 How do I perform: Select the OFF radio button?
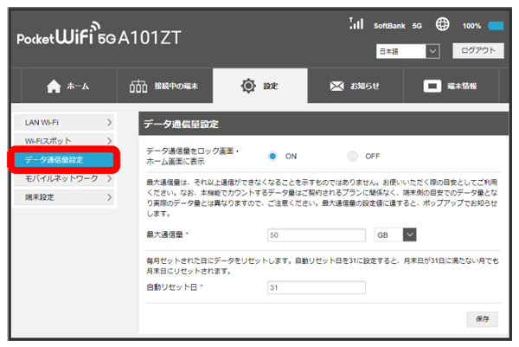click(351, 156)
